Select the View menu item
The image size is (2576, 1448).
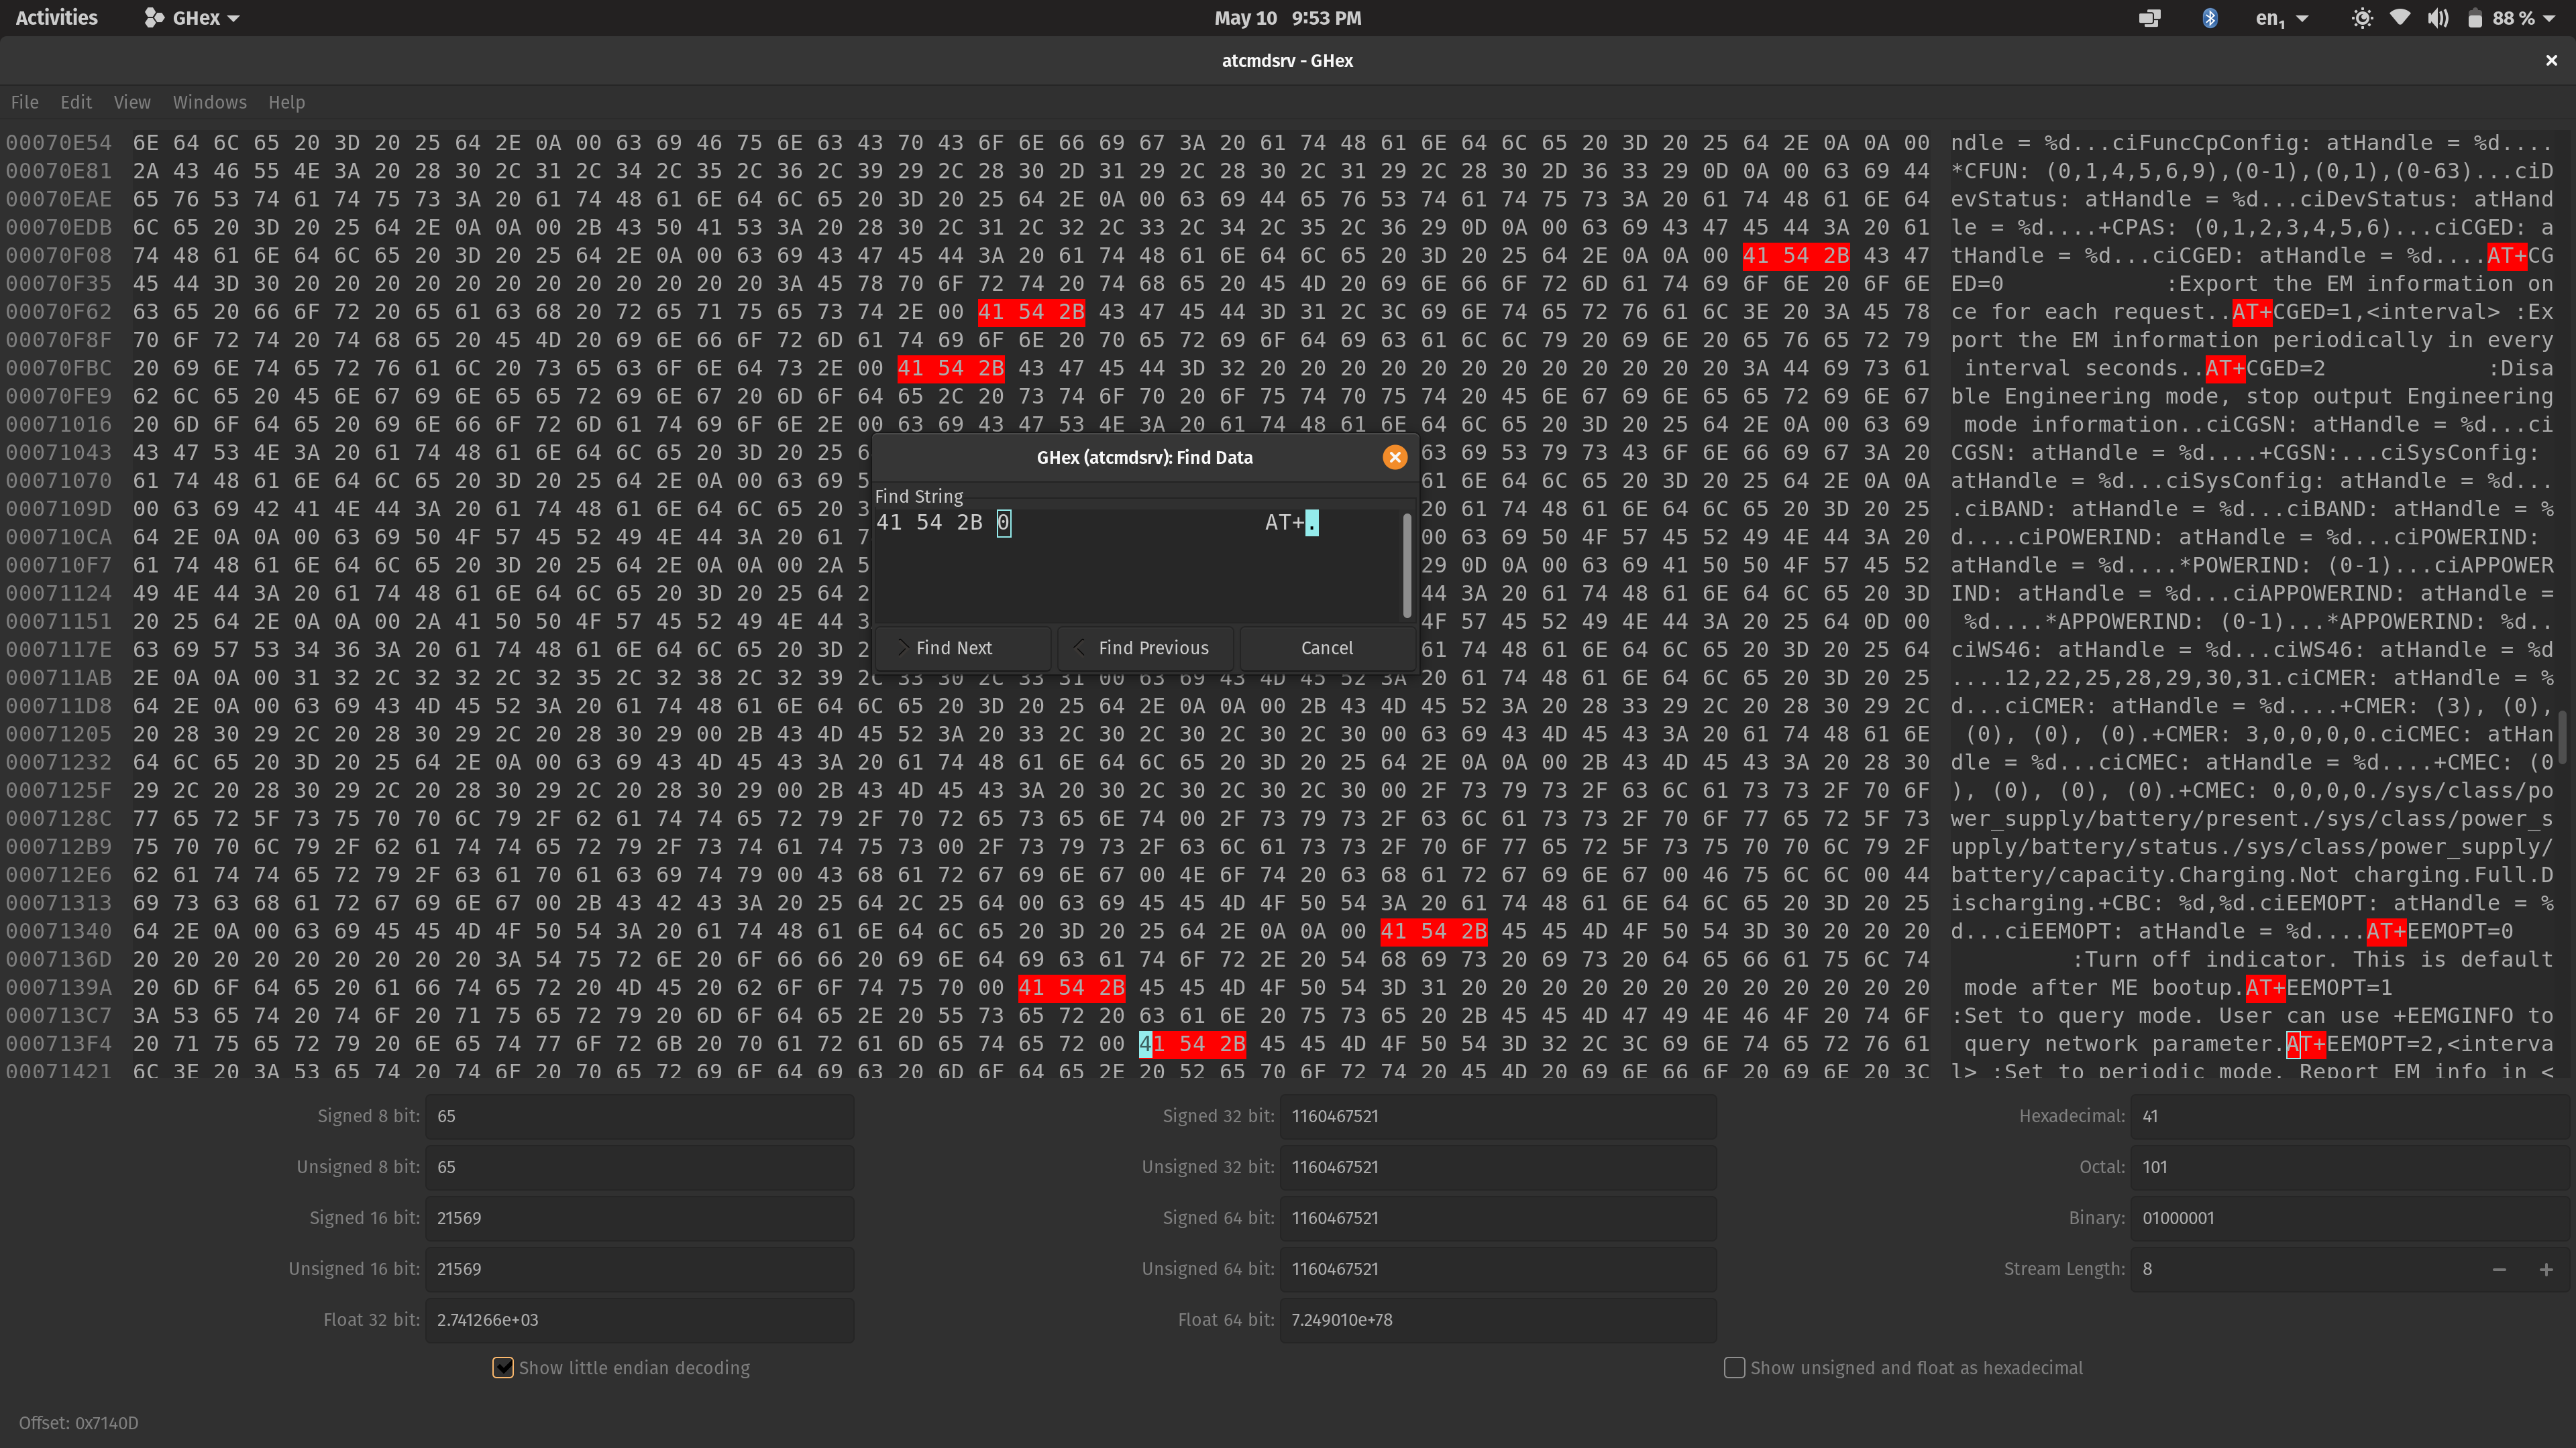point(133,101)
